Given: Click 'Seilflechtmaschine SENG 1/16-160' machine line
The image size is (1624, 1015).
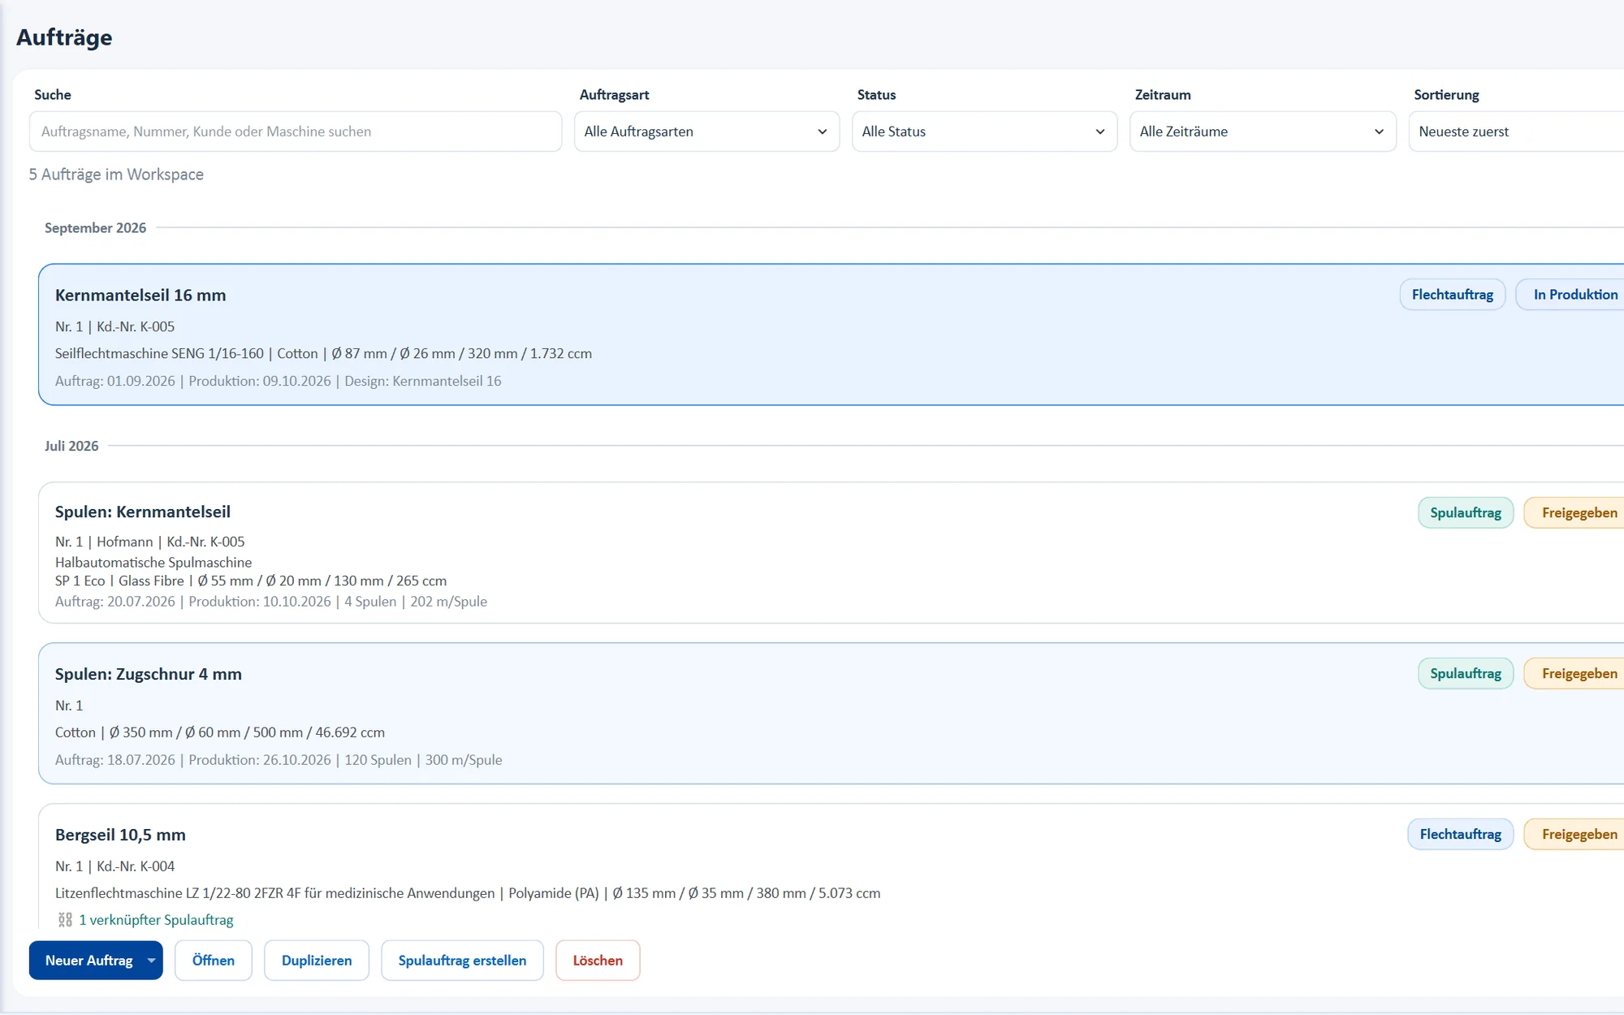Looking at the screenshot, I should pyautogui.click(x=323, y=353).
